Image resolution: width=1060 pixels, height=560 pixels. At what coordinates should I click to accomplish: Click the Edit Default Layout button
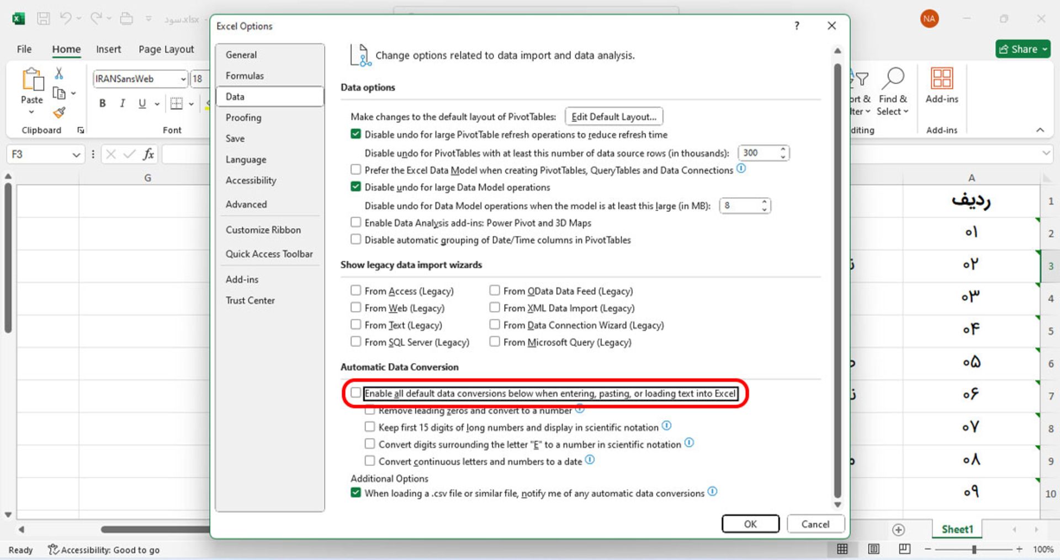613,117
